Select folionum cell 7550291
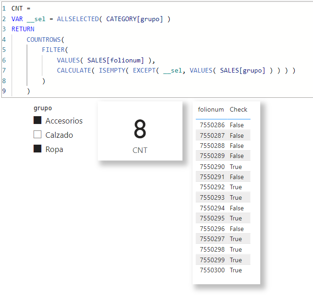The width and height of the screenshot is (313, 304). 212,177
